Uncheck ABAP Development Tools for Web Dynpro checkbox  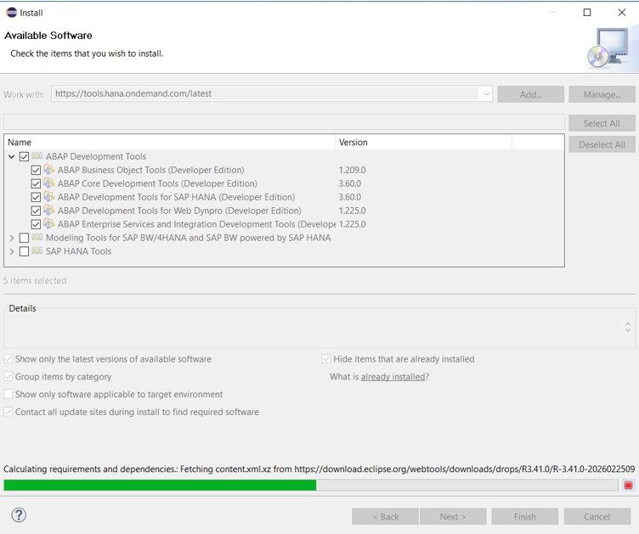[x=36, y=211]
